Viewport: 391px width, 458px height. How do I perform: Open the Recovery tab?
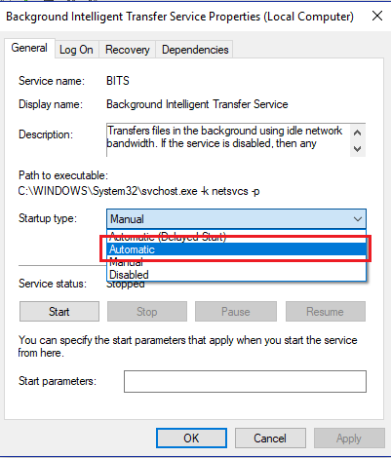(128, 50)
